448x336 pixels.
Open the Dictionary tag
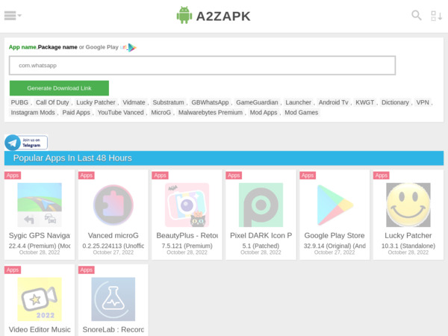(395, 102)
